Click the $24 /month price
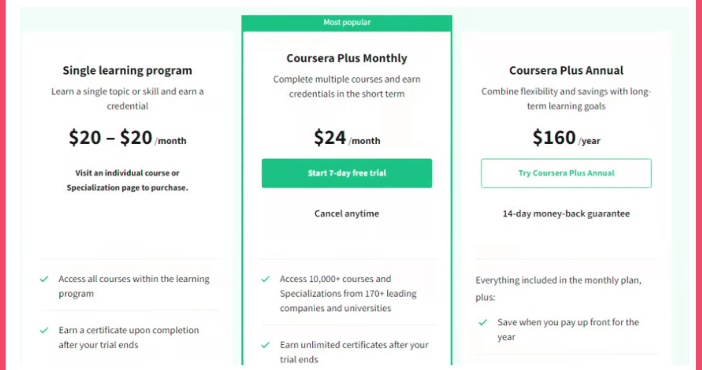 [347, 138]
